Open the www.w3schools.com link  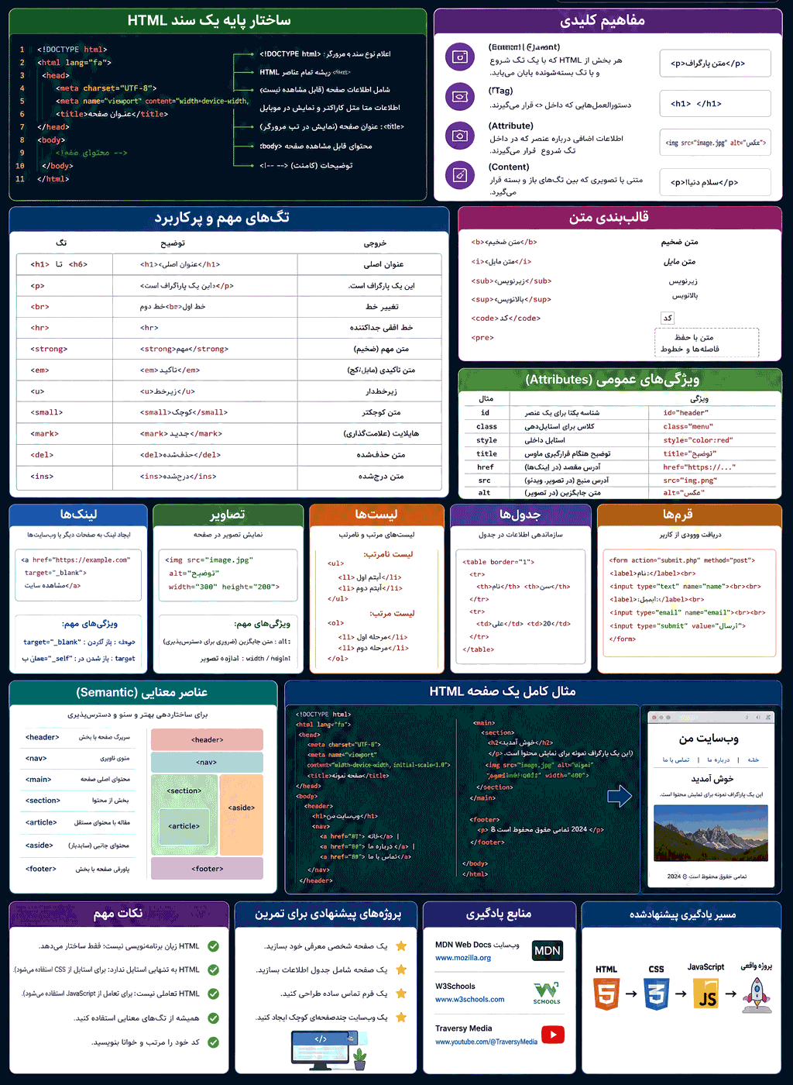tap(469, 1000)
